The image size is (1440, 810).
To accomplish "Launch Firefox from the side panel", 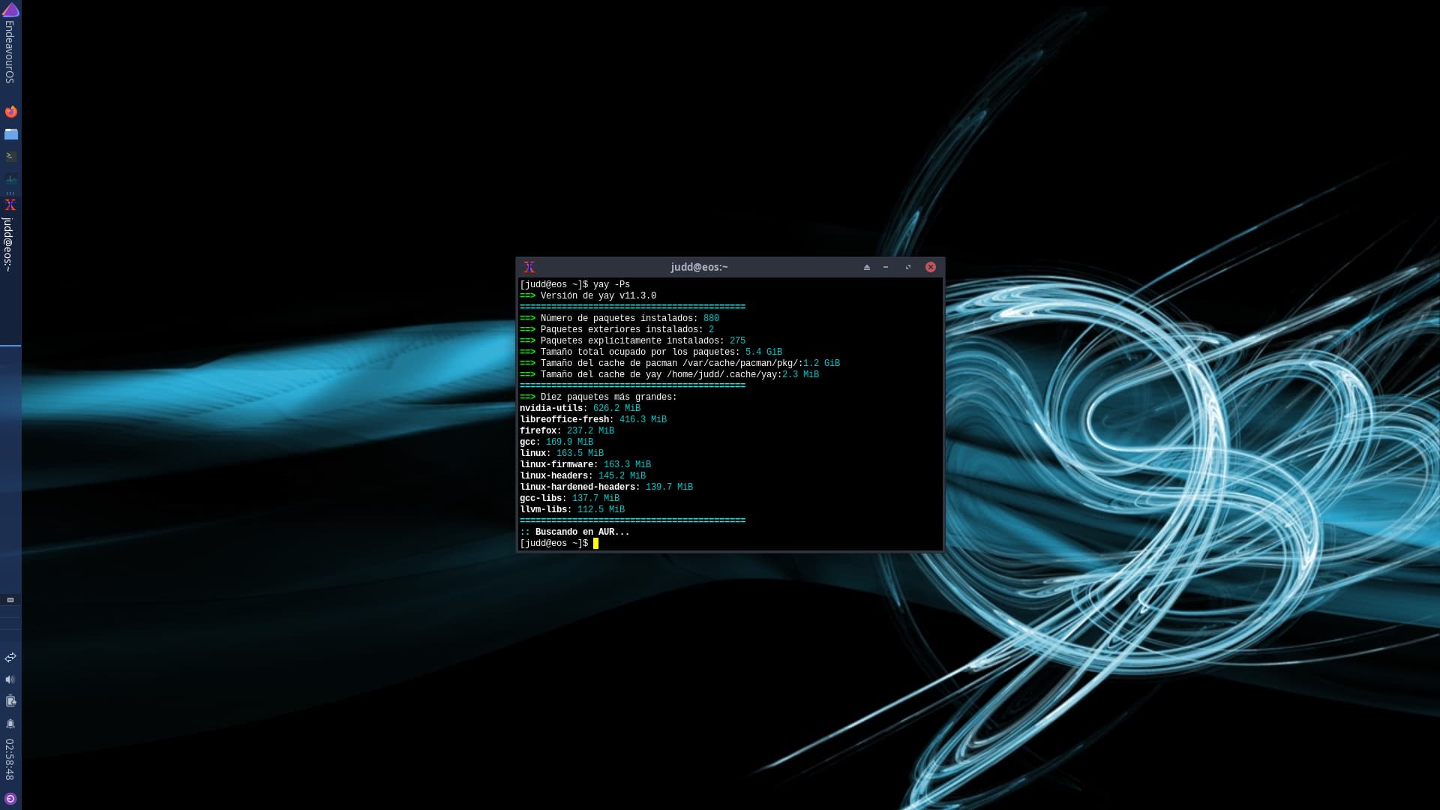I will (x=10, y=112).
